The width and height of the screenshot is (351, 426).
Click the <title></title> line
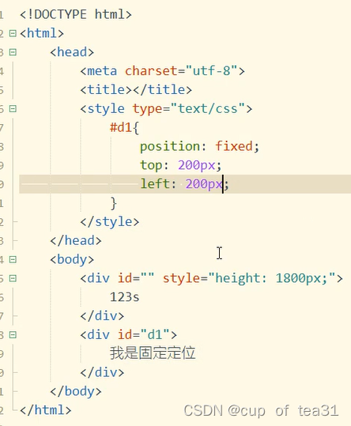[136, 89]
